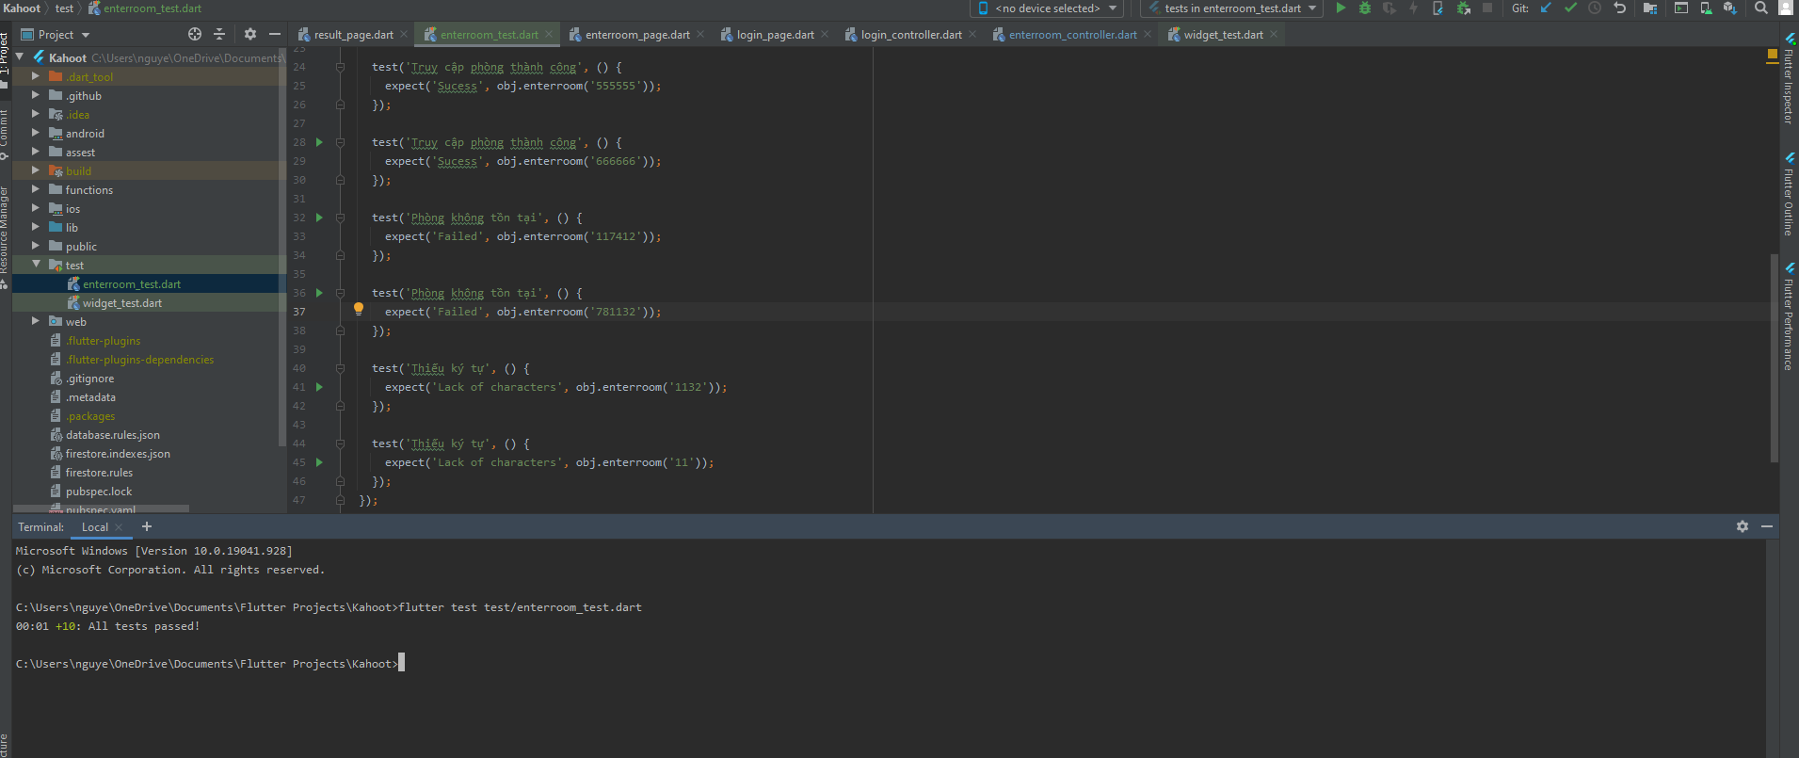Expand the functions folder
Image resolution: width=1799 pixels, height=758 pixels.
(x=36, y=189)
